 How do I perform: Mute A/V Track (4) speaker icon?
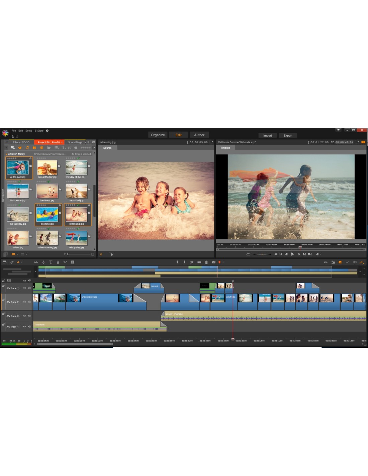pos(29,327)
